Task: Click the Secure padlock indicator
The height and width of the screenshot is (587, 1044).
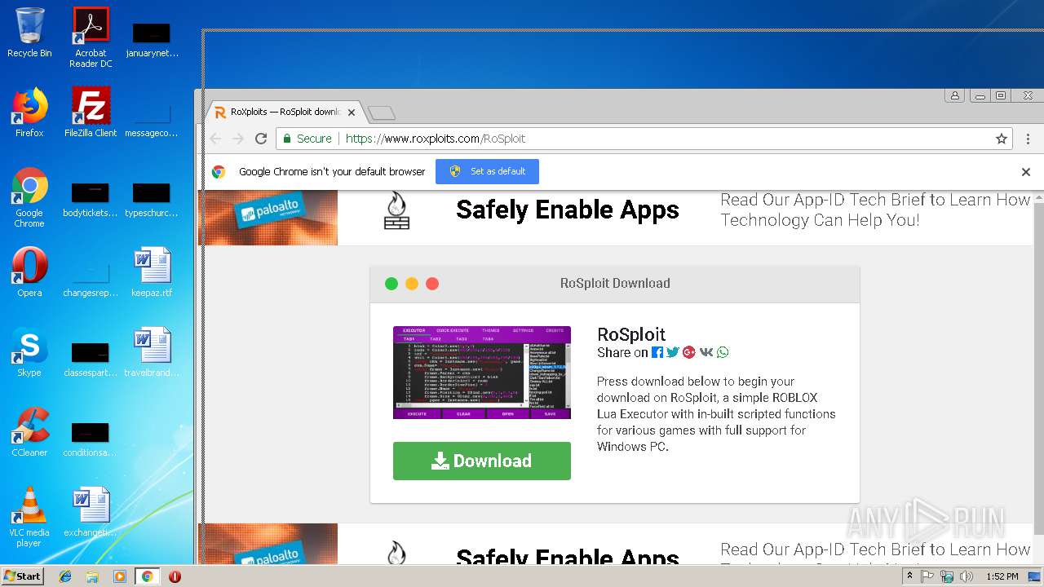Action: tap(307, 139)
